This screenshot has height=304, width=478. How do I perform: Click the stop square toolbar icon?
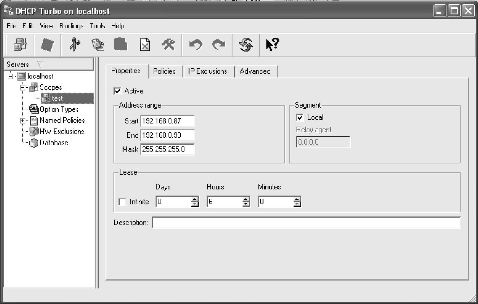point(47,45)
